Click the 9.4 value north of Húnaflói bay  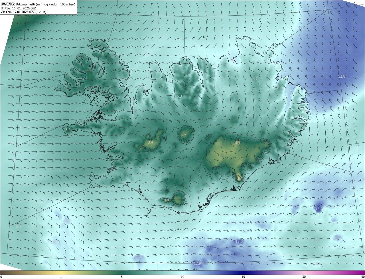pos(148,54)
